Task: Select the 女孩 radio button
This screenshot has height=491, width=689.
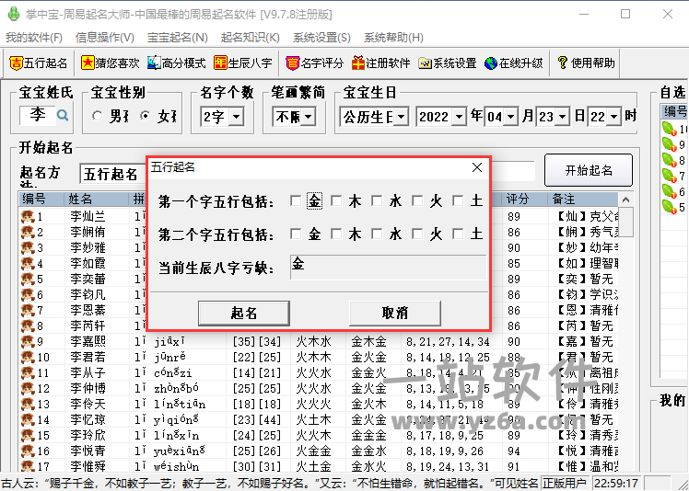Action: point(146,116)
